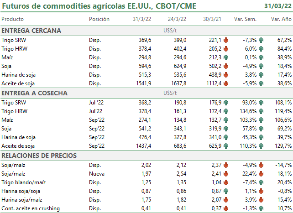This screenshot has width=293, height=213.
Task: Click the 31/03/22 date in title bar
Action: pos(277,6)
